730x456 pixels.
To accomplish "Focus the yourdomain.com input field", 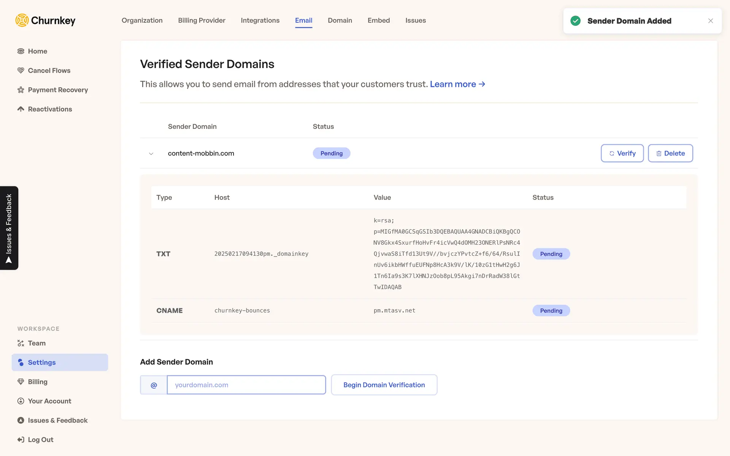I will click(246, 385).
